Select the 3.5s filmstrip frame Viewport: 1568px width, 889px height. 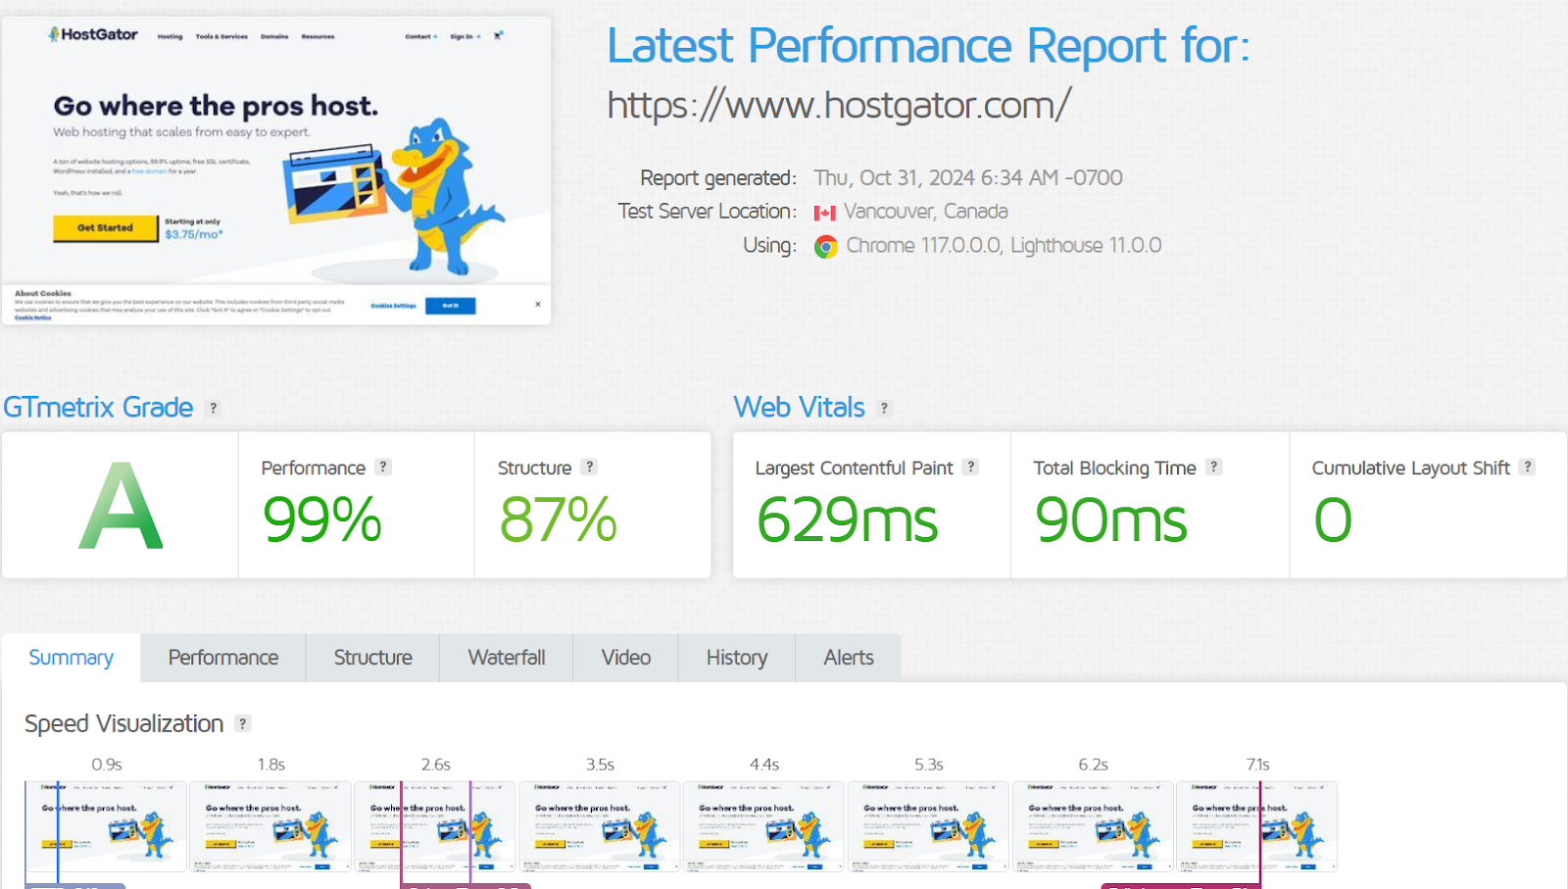coord(600,826)
